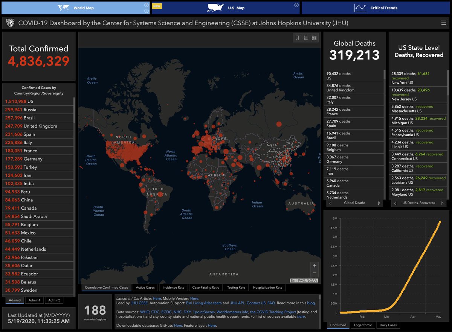
Task: Go to next page of US Deaths, Recovered panel
Action: (442, 203)
